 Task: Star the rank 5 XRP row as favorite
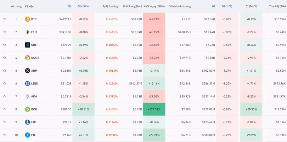(x=5, y=71)
